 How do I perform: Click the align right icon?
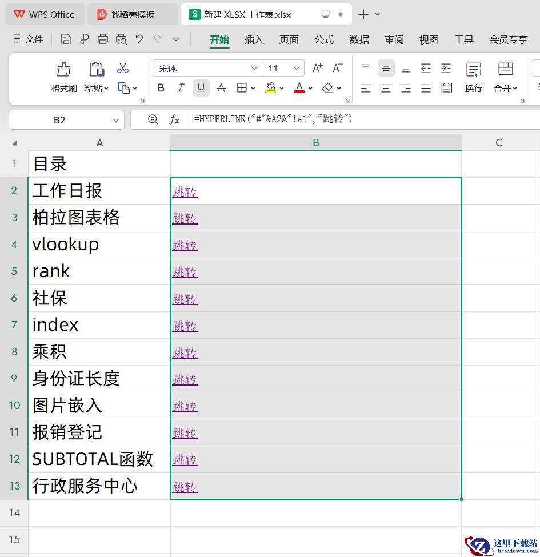click(x=406, y=88)
